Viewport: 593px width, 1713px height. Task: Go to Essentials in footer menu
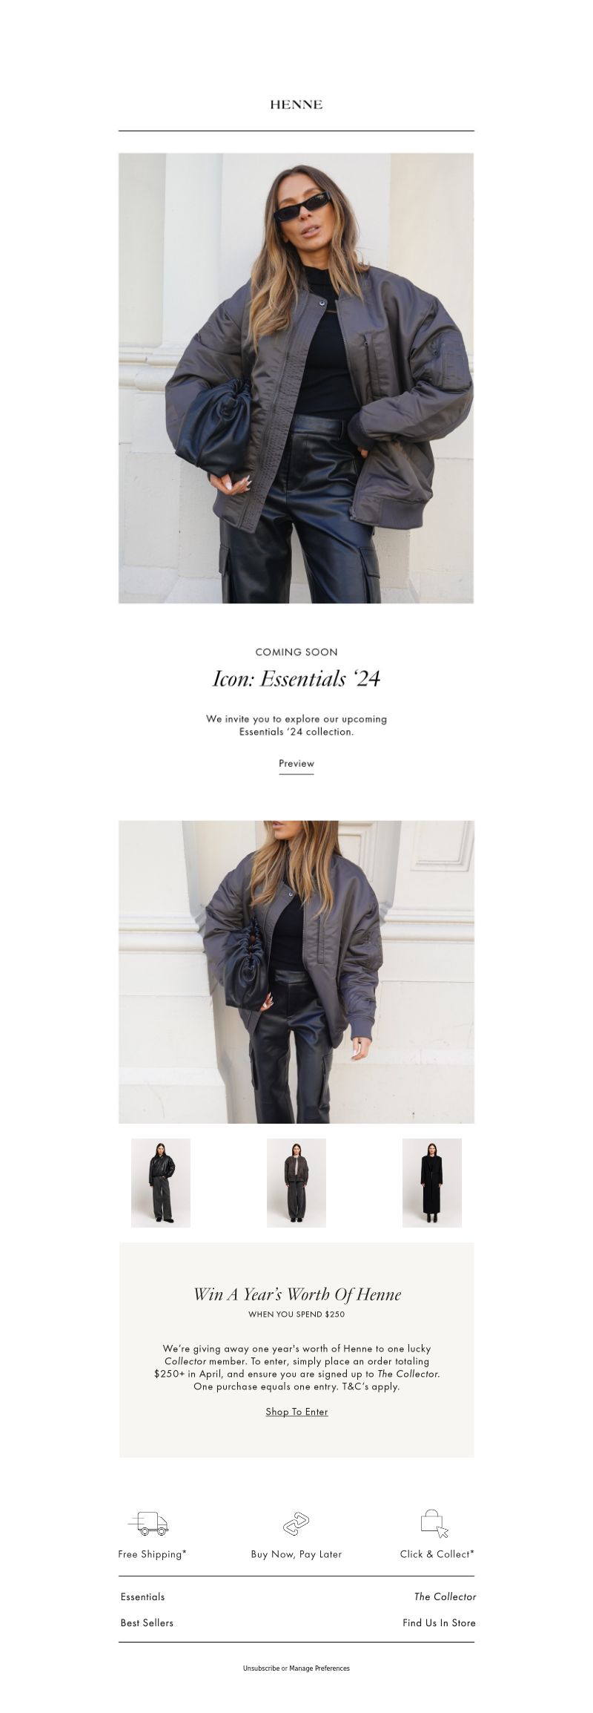[x=142, y=1596]
